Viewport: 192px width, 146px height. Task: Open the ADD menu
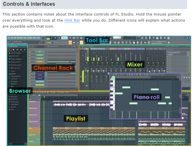[x=15, y=38]
